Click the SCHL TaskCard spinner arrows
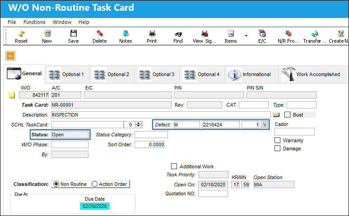Image resolution: width=349 pixels, height=216 pixels. click(x=139, y=125)
